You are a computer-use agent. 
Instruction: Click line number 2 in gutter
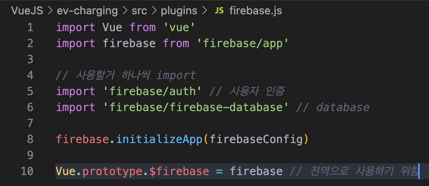30,43
